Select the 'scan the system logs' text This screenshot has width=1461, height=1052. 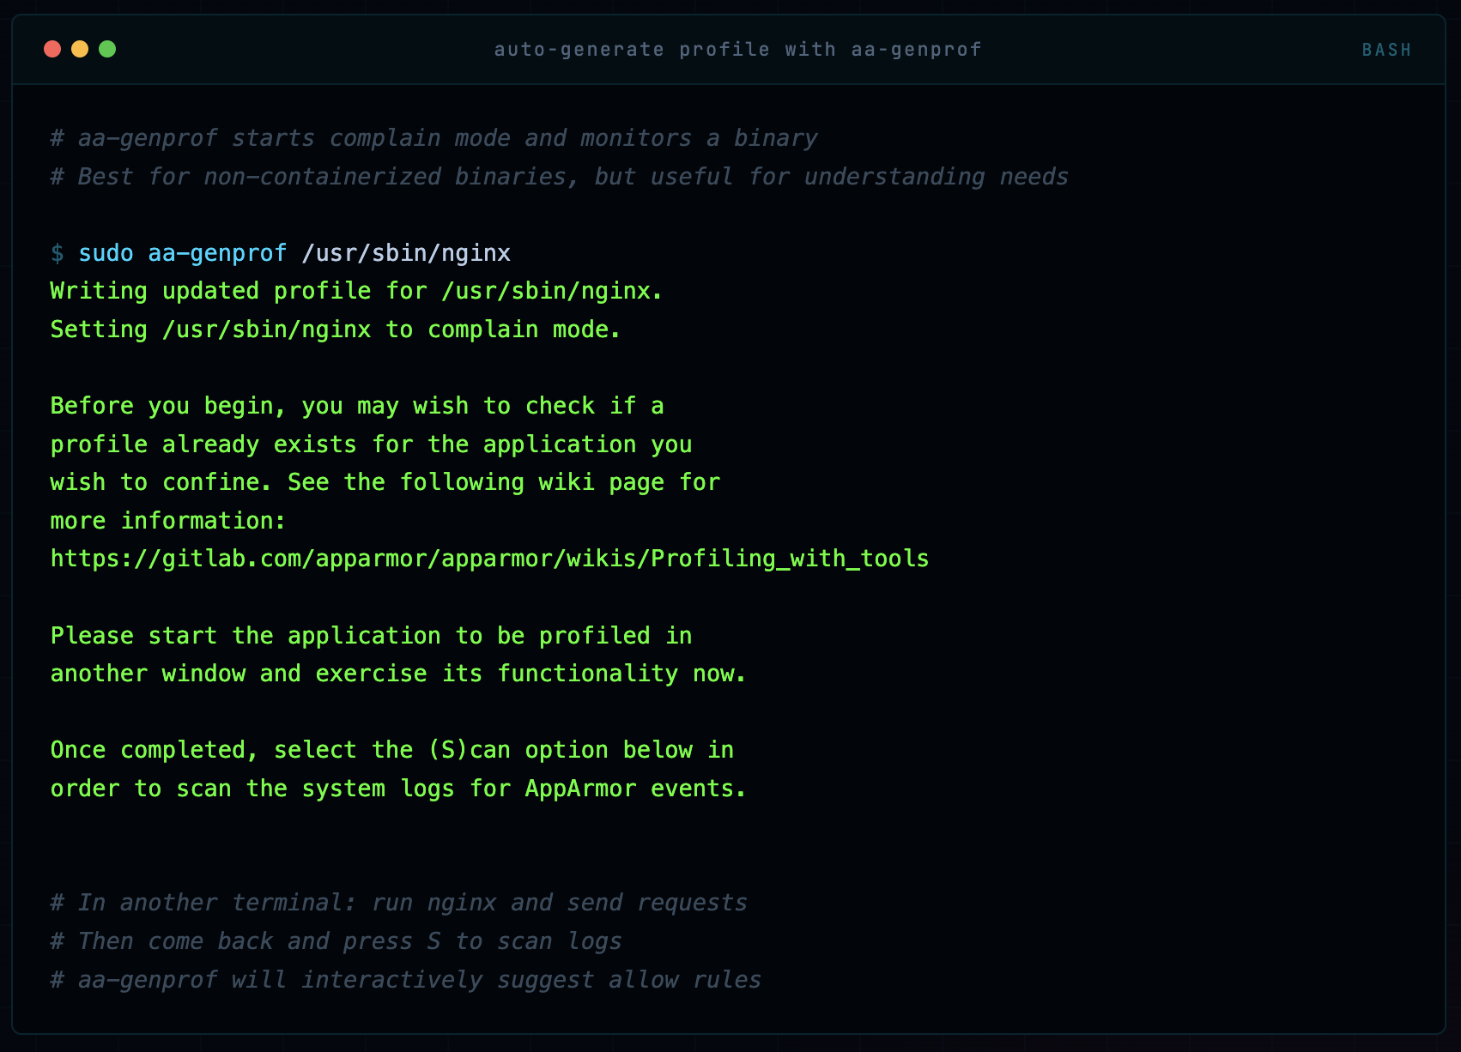(x=316, y=788)
